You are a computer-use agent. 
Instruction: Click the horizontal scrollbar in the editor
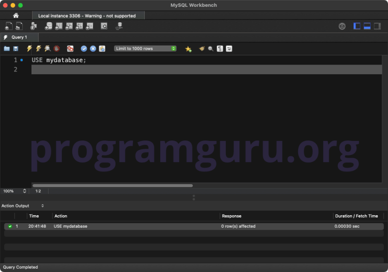tap(113, 186)
